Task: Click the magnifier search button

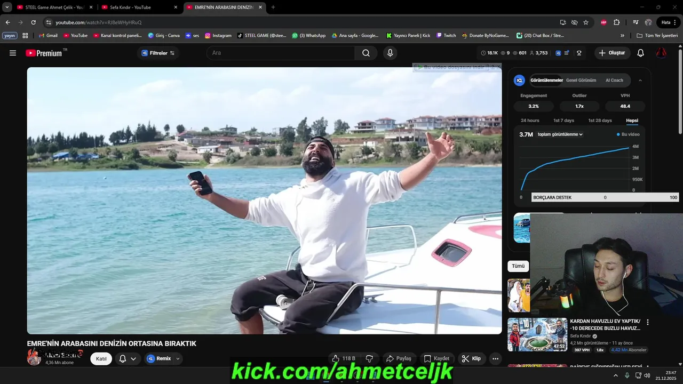Action: coord(366,53)
